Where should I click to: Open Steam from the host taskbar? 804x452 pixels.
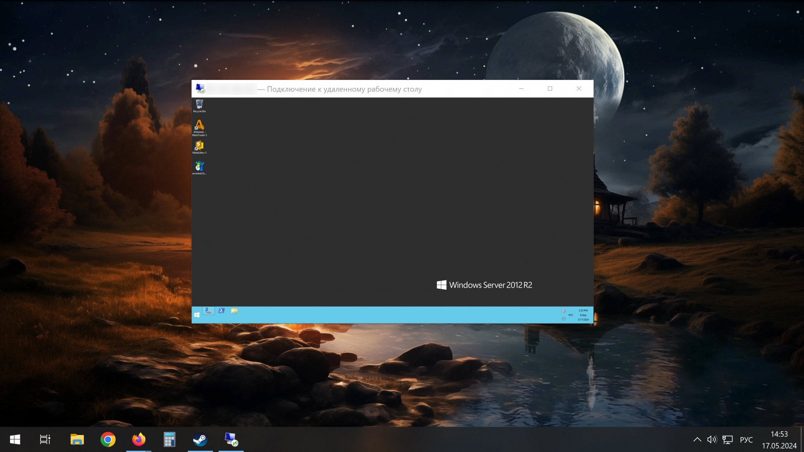[x=200, y=440]
